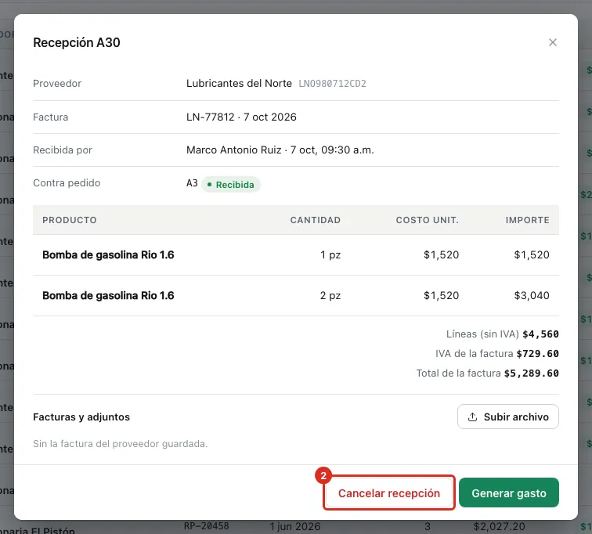Click invoice text LN-77812 · 7 oct 2026
The height and width of the screenshot is (534, 592).
tap(241, 117)
